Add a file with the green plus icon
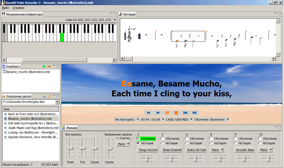The width and height of the screenshot is (284, 168). pos(44,66)
